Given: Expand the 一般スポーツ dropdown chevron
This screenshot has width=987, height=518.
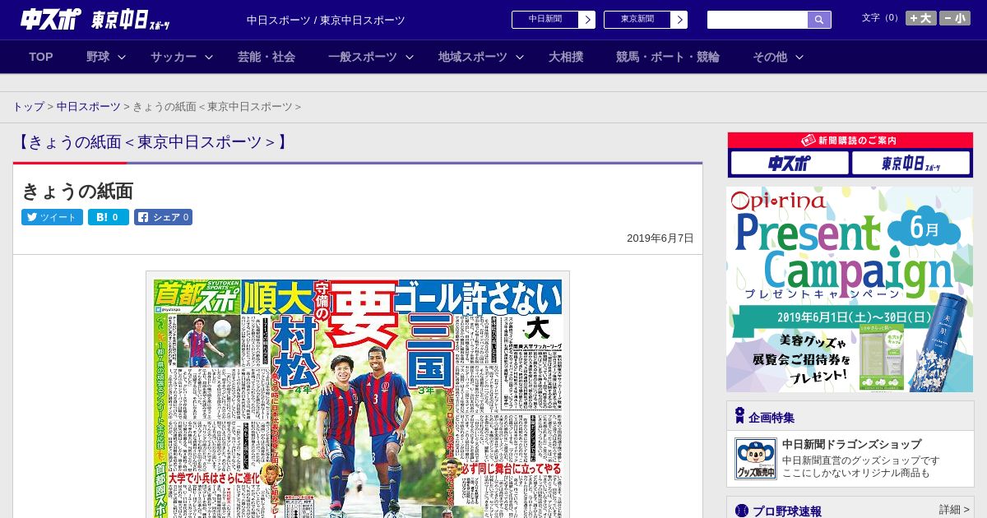Looking at the screenshot, I should tap(410, 57).
